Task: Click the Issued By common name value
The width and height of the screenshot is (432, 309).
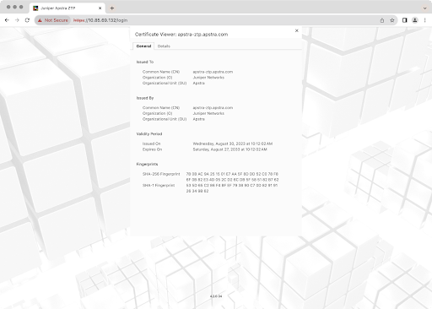Action: (213, 108)
